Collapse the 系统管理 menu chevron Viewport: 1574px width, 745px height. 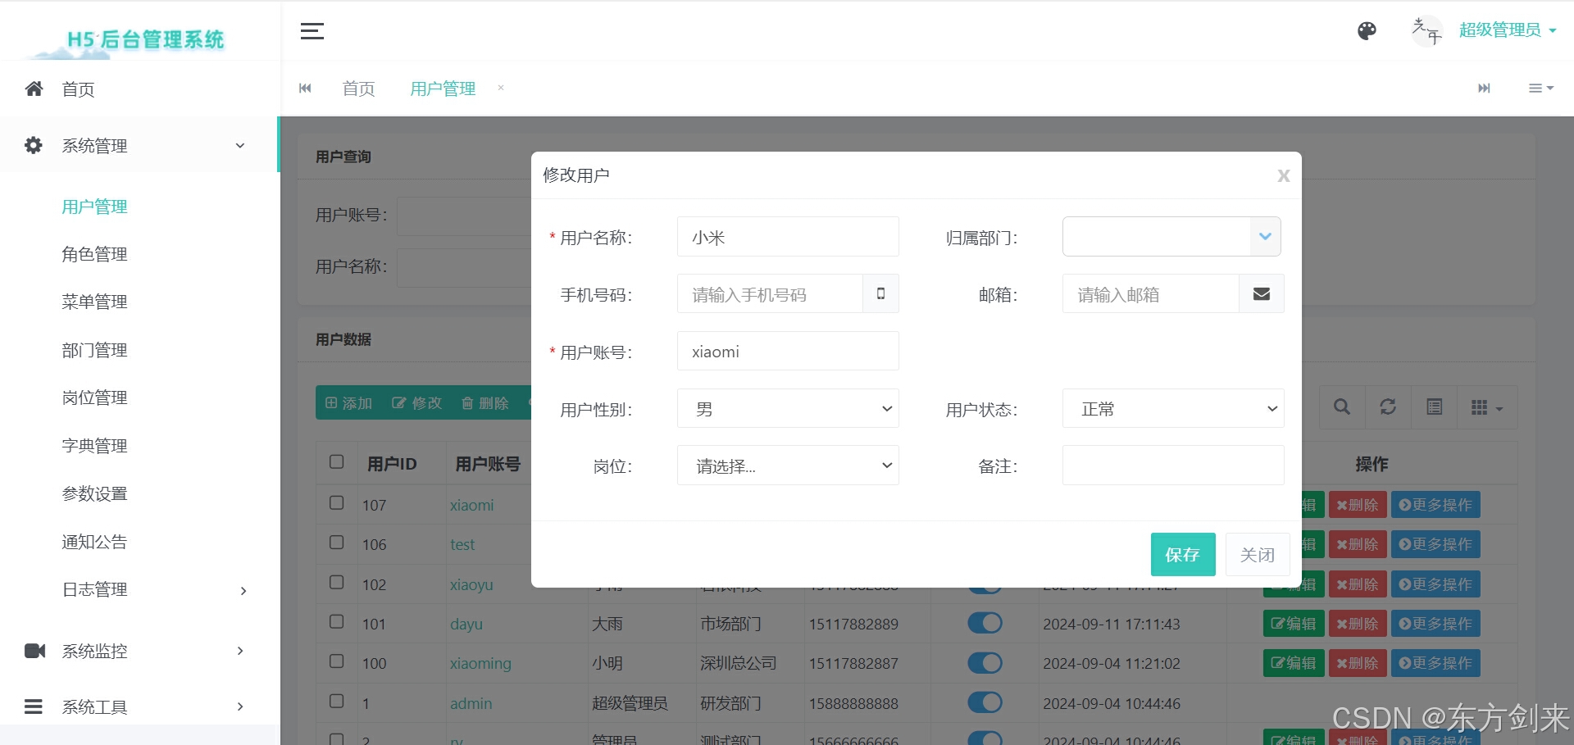tap(240, 146)
